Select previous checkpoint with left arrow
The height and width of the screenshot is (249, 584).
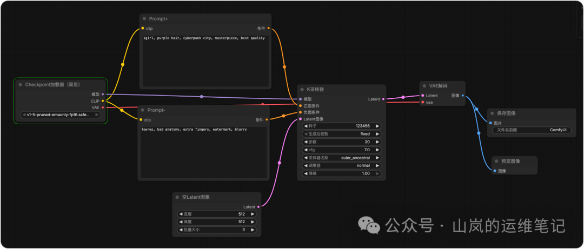(x=24, y=115)
